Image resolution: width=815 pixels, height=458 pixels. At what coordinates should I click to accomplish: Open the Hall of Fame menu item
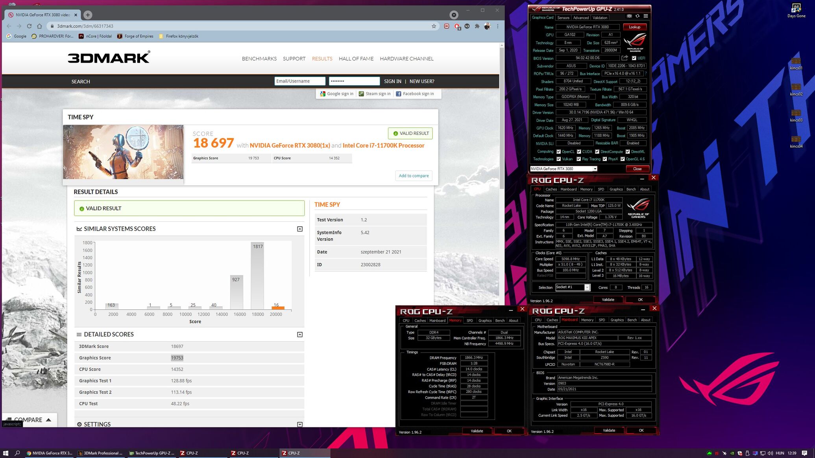click(356, 59)
